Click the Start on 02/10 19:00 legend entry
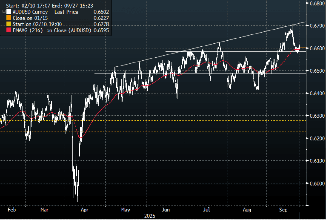 point(37,24)
